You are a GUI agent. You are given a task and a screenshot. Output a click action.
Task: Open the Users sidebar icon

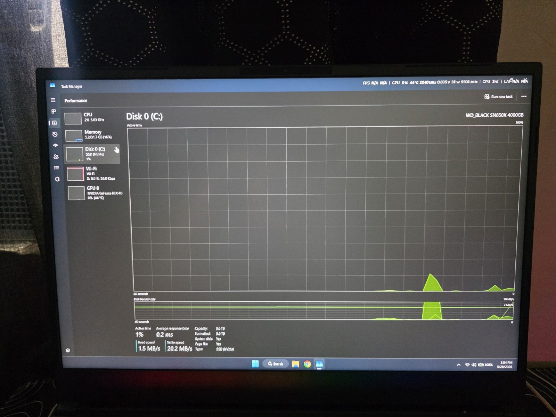[56, 157]
